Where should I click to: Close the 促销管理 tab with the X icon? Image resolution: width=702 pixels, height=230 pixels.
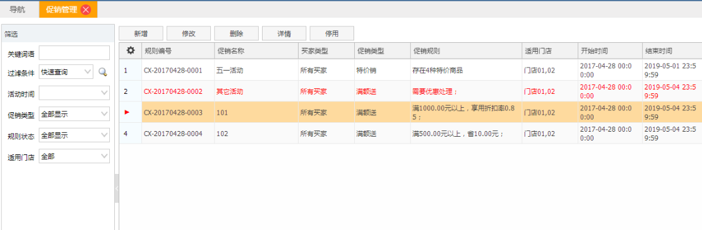tap(86, 10)
